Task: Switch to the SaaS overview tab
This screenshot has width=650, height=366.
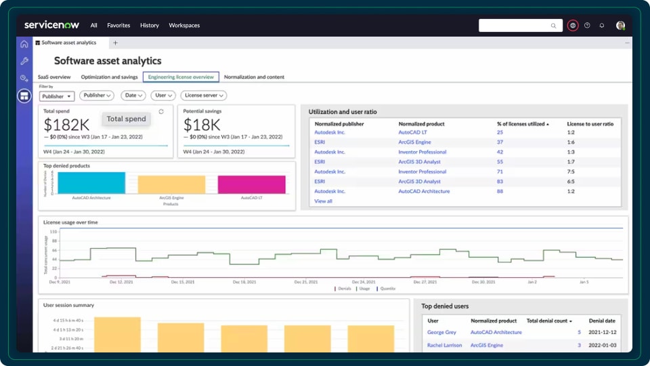Action: pos(54,77)
